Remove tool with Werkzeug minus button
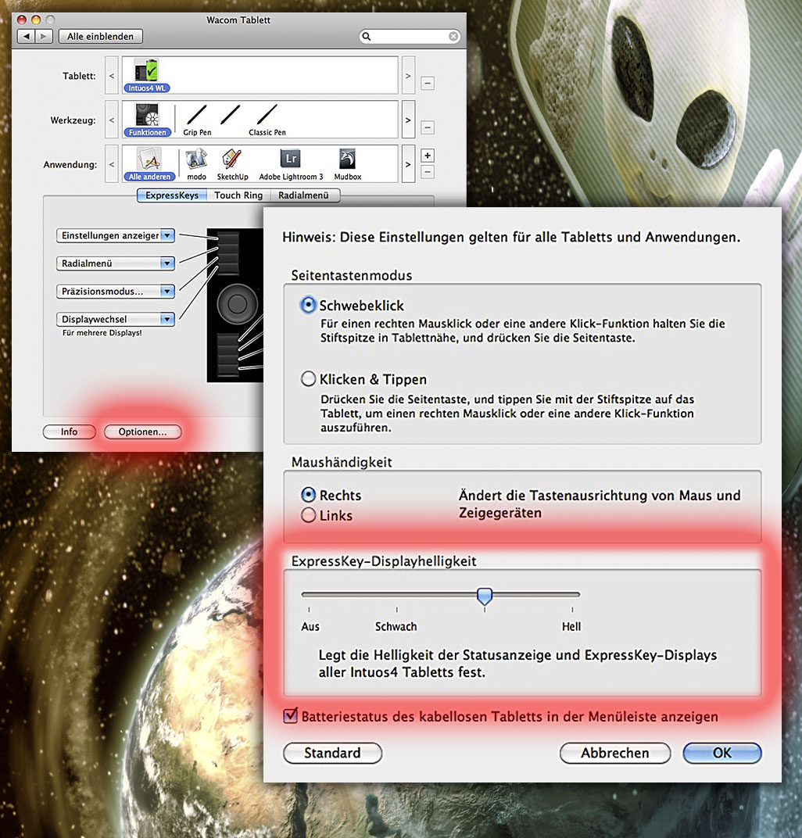 (428, 127)
